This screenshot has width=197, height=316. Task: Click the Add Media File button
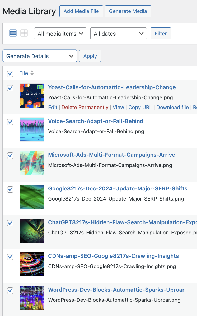[x=81, y=11]
